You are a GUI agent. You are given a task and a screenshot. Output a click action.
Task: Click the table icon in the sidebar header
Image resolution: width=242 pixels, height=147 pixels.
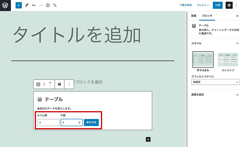click(194, 26)
